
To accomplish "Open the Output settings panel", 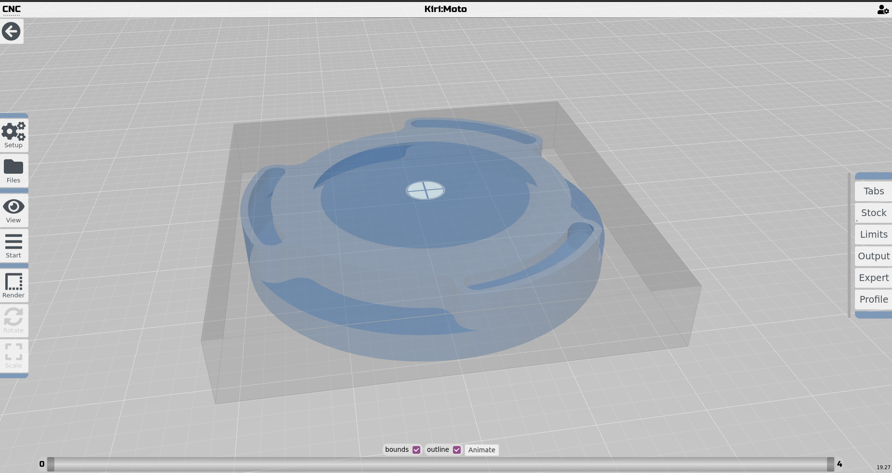I will [x=873, y=256].
